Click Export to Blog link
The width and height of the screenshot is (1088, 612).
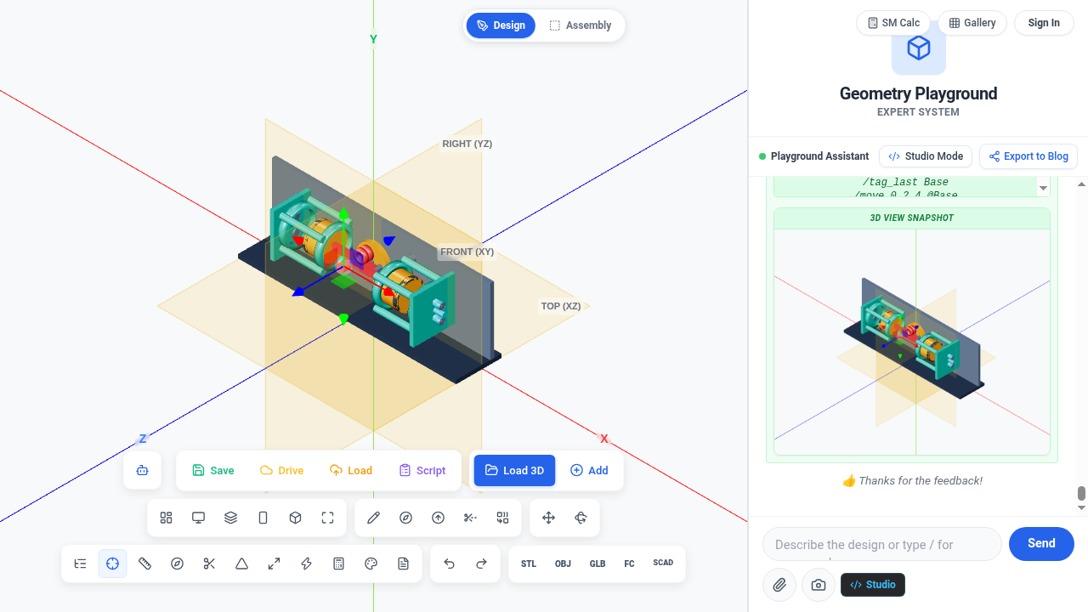coord(1028,156)
